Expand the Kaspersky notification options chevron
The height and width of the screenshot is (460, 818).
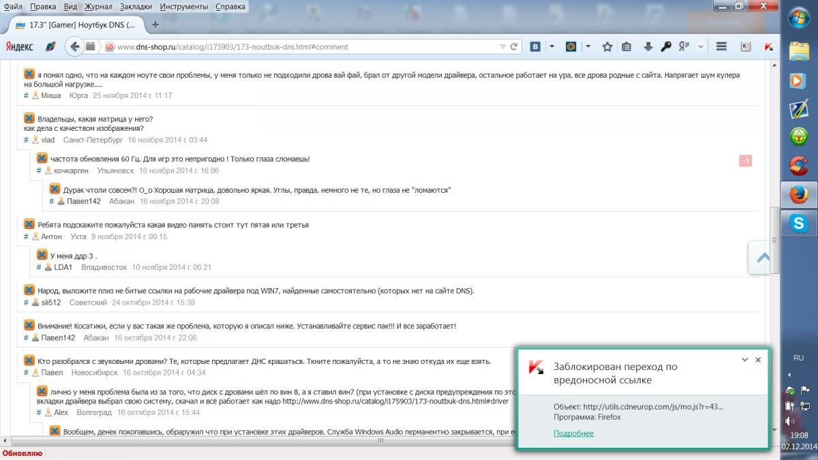[744, 360]
